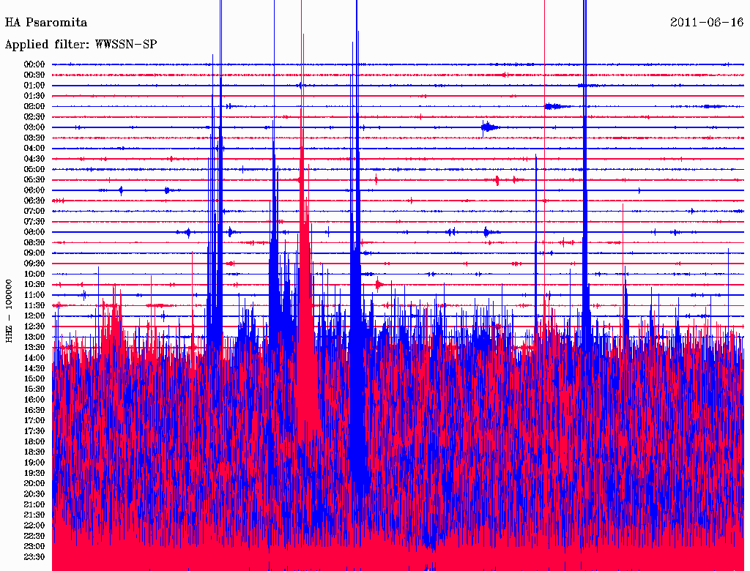Screen dimensions: 750x571
Task: Click the 21:00 time label
Action: (x=34, y=504)
